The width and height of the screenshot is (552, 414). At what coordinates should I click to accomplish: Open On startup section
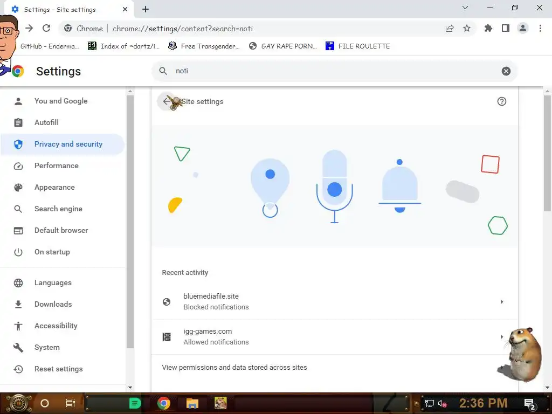[63, 252]
